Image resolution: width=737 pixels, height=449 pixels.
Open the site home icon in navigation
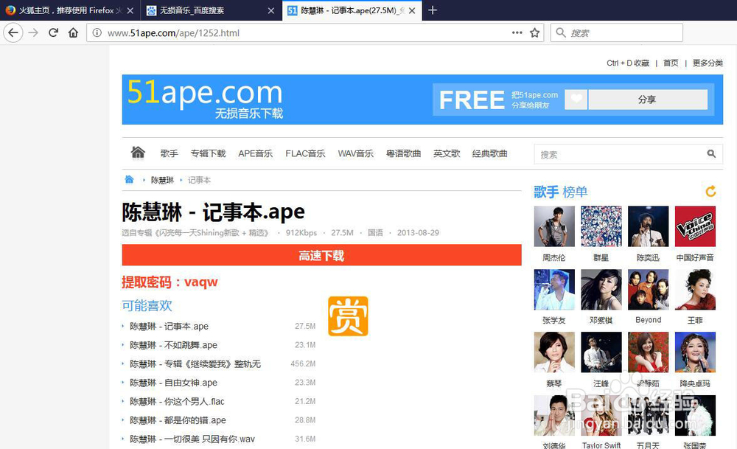point(138,153)
